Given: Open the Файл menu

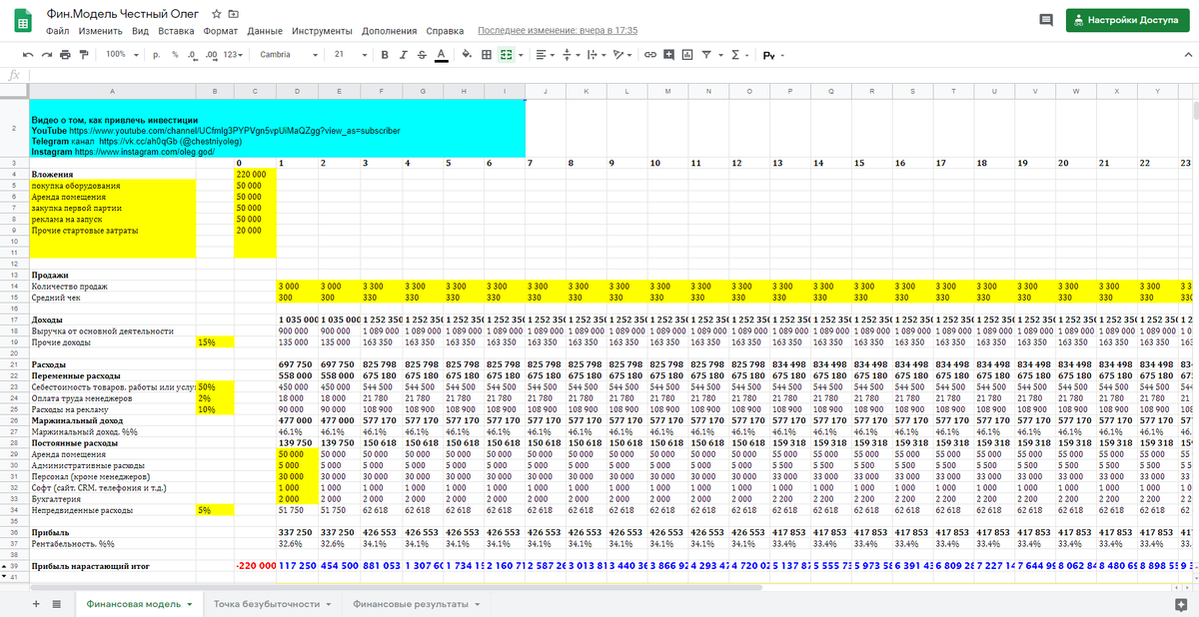Looking at the screenshot, I should 57,31.
